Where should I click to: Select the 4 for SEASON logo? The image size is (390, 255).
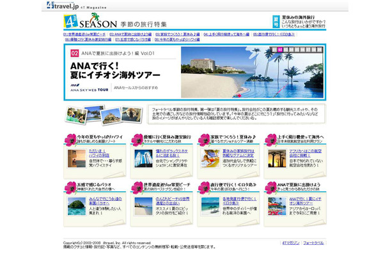coord(90,21)
